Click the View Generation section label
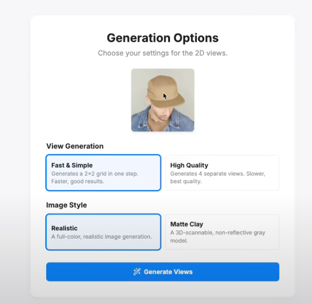The image size is (312, 304). point(75,146)
